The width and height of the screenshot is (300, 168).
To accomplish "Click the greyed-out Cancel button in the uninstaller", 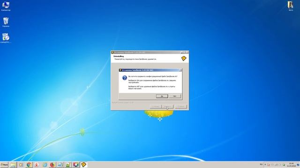I will [x=181, y=106].
